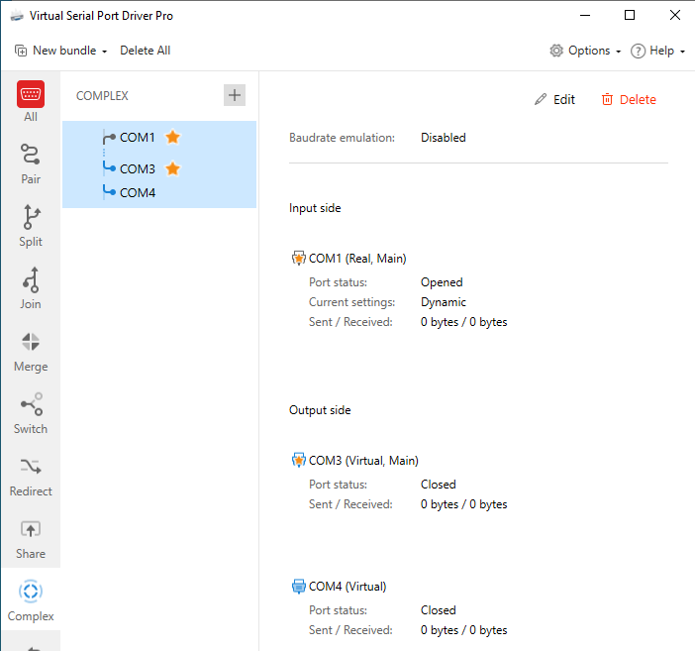Select COM1 in the bundle tree
The width and height of the screenshot is (695, 651).
pyautogui.click(x=138, y=138)
